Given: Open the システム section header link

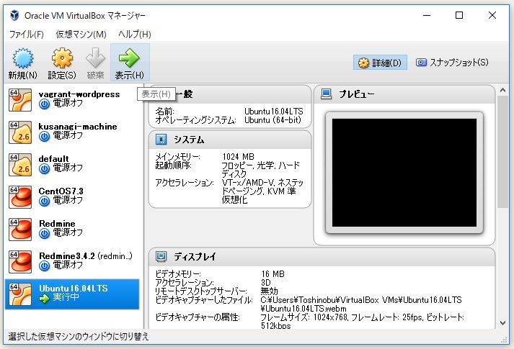Looking at the screenshot, I should tap(189, 140).
